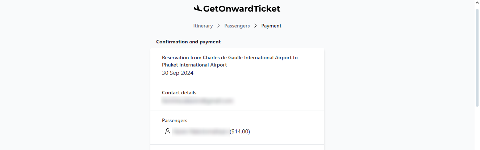Click the blurred passenger name
This screenshot has width=480, height=150.
click(200, 132)
